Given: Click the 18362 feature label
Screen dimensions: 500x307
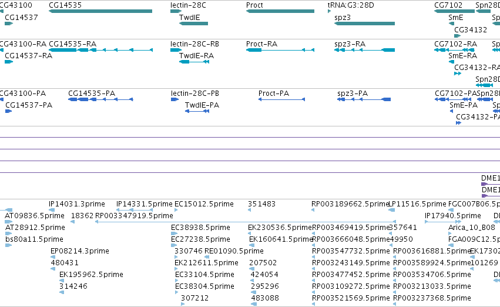Looking at the screenshot, I should click(x=82, y=215).
